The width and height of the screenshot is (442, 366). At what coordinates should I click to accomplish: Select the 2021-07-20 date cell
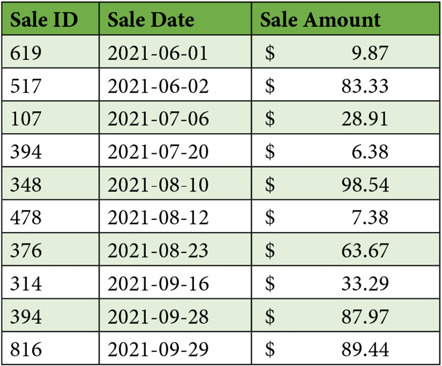158,152
